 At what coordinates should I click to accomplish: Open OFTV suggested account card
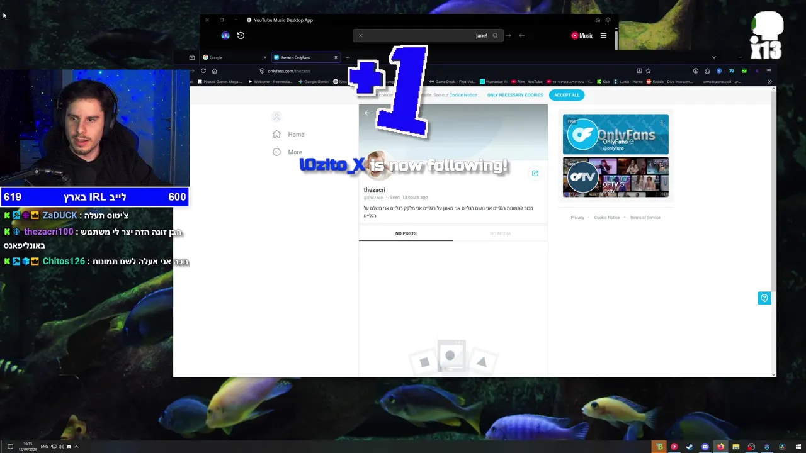[x=616, y=177]
